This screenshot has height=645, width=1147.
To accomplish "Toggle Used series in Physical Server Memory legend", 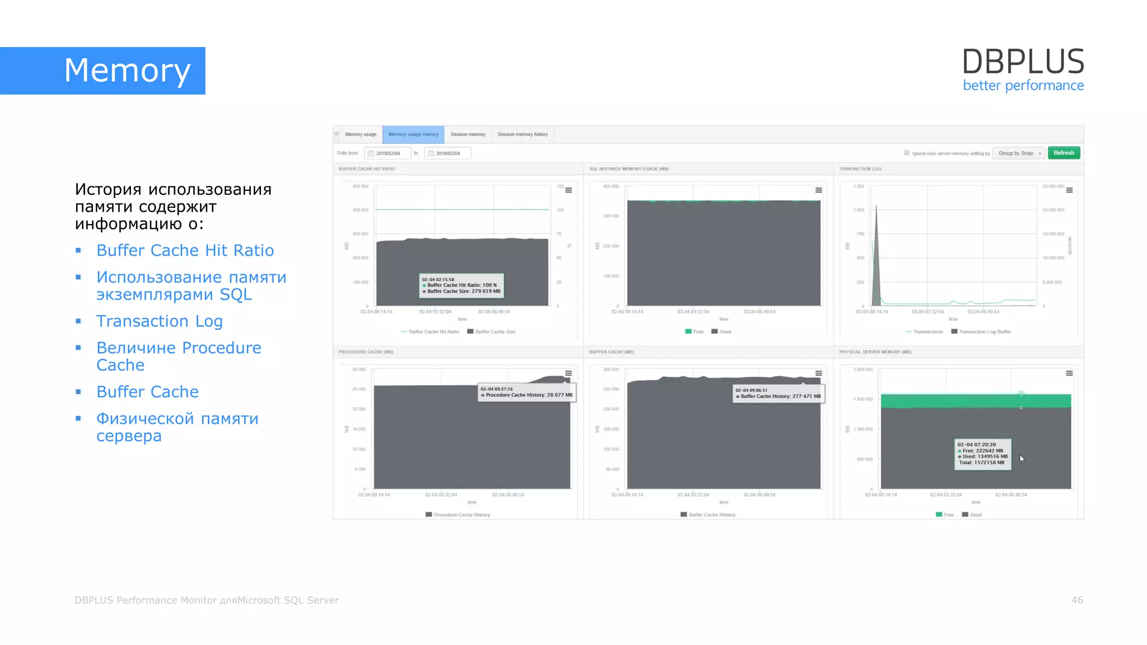I will 972,515.
